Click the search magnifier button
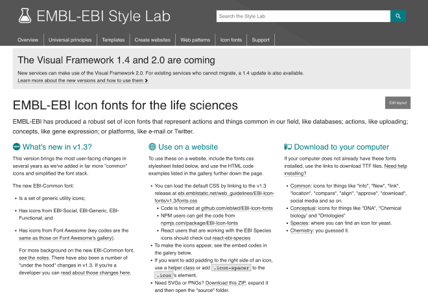Screen dimensions: 428x301 pyautogui.click(x=398, y=16)
